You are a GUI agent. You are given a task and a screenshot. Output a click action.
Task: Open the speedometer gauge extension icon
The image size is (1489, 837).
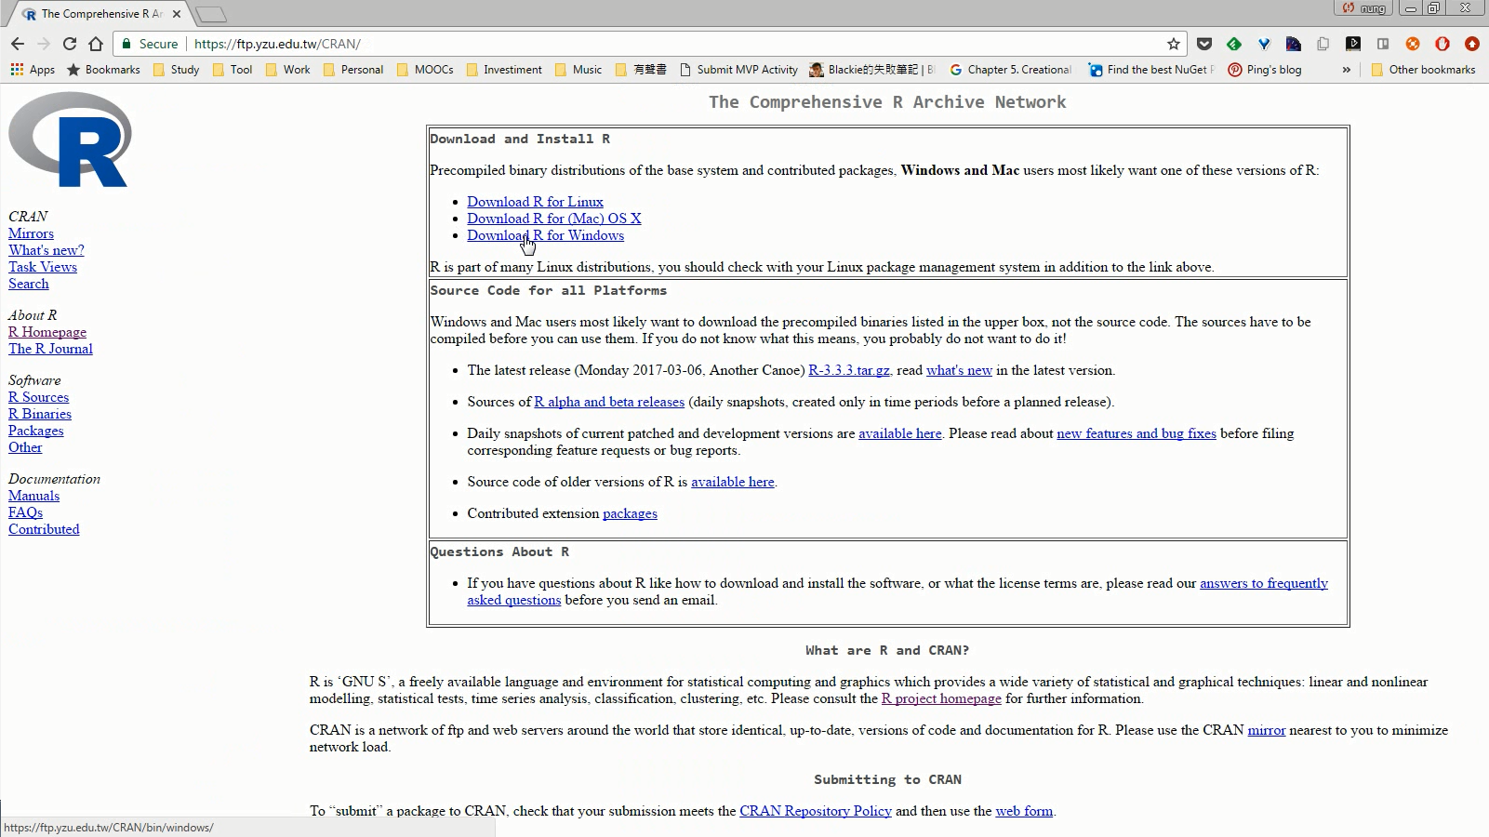tap(1294, 44)
